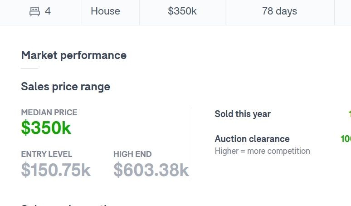Screen dimensions: 351x206
Task: Click the Sales price range subheading
Action: pos(66,86)
